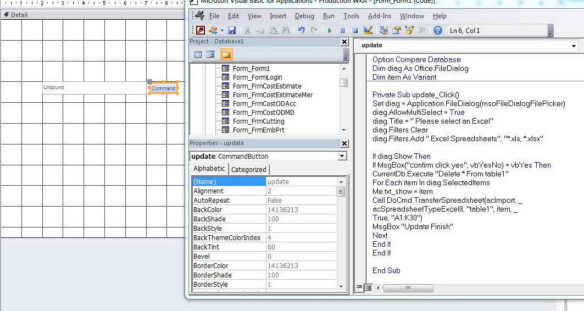This screenshot has height=311, width=584.
Task: Select Form_Form1 in the project tree
Action: coord(251,69)
